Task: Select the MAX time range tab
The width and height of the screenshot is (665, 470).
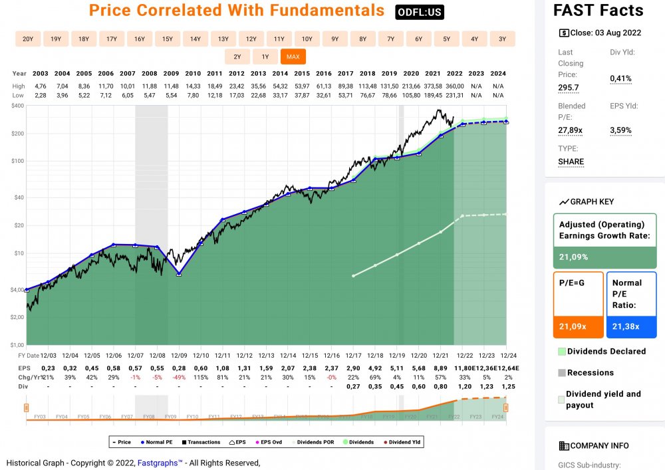Action: coord(293,57)
